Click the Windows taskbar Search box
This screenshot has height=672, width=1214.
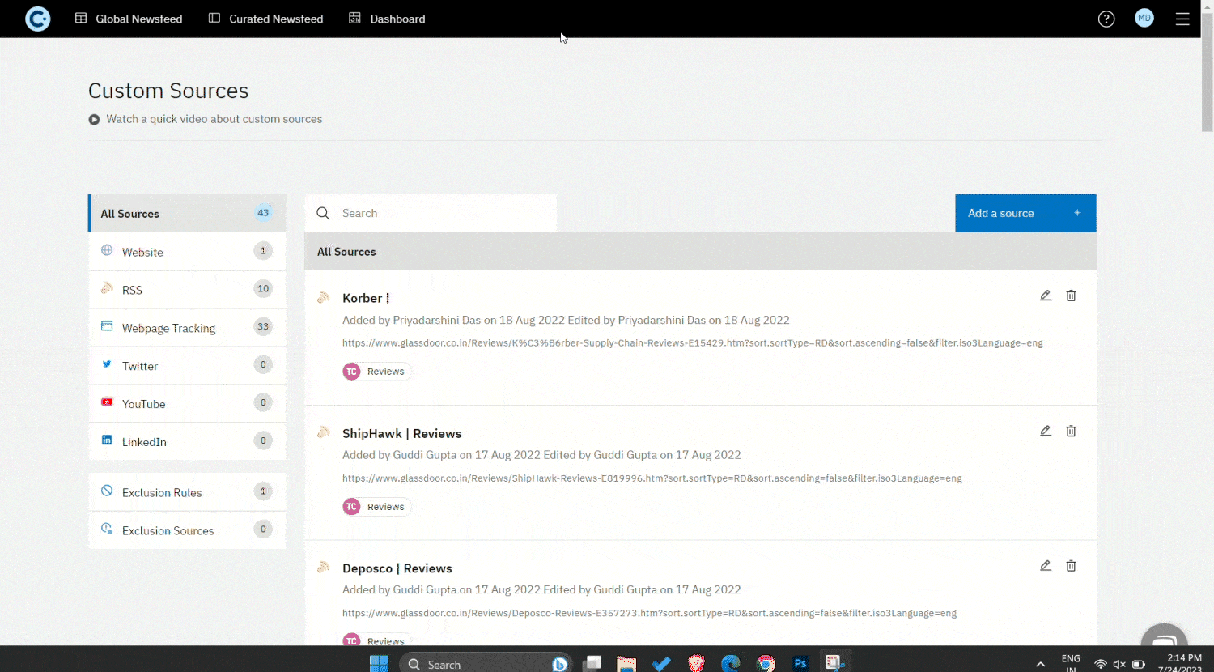[486, 664]
